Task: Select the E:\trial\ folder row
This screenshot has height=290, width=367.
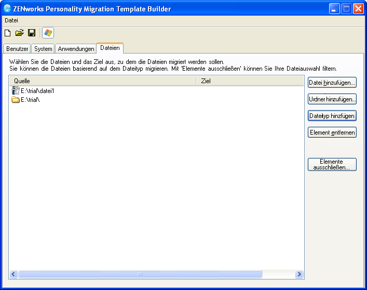Action: click(156, 100)
